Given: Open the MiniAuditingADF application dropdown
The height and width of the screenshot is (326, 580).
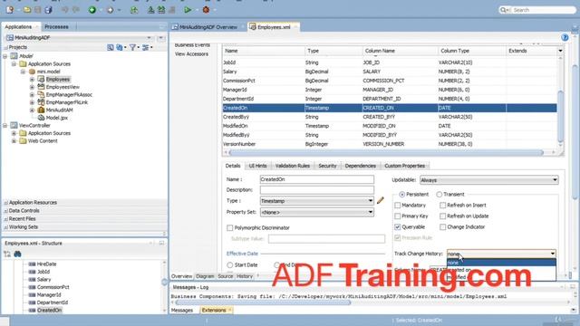Looking at the screenshot, I should click(149, 38).
